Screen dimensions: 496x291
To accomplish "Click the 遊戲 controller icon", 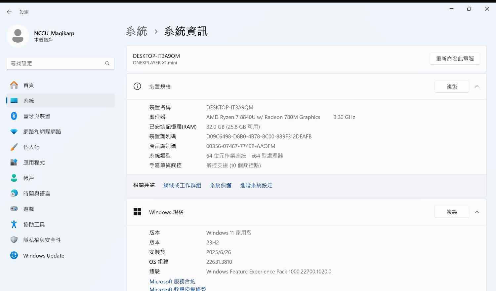I will pos(14,209).
